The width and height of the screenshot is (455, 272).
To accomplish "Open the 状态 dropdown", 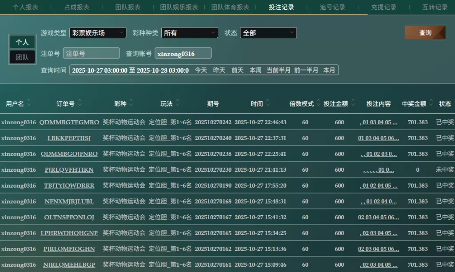I will pos(268,33).
